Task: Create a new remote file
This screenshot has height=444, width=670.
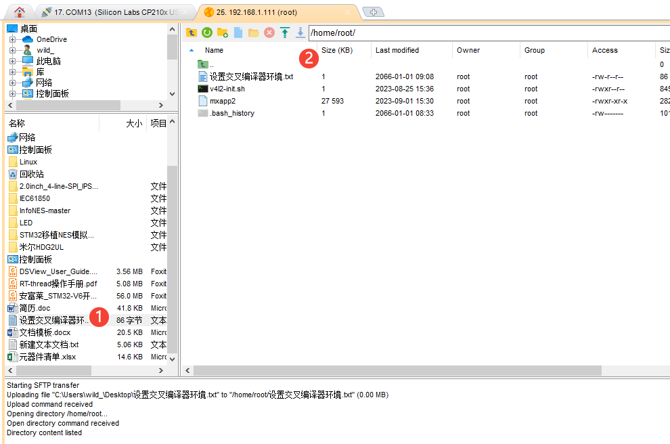Action: [238, 32]
